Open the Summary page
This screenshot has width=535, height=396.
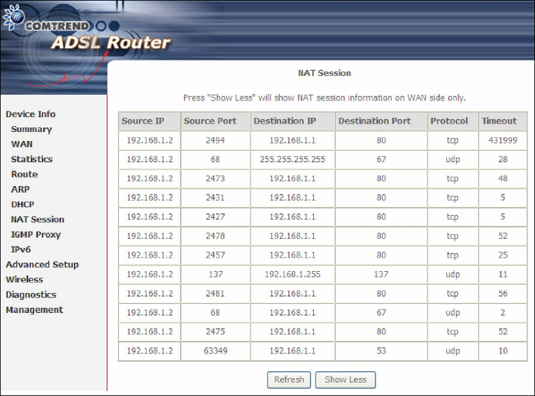[32, 129]
